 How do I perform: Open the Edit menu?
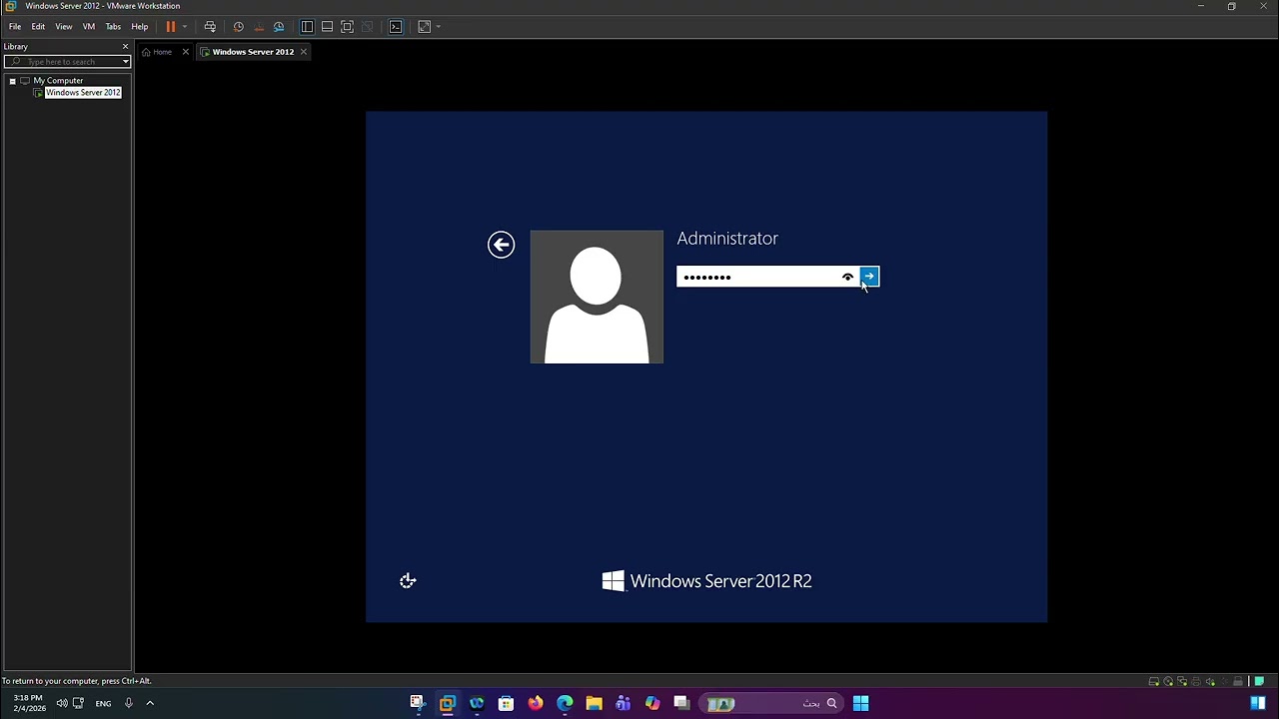point(38,27)
